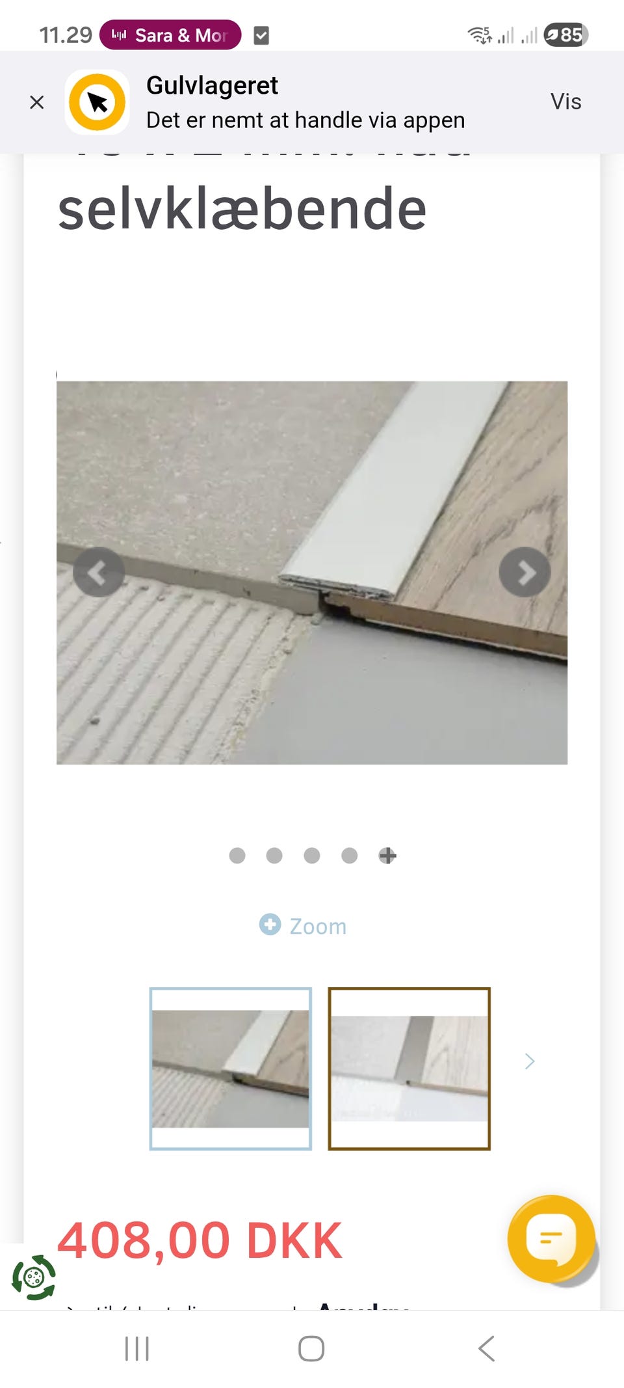Select the third carousel dot
The width and height of the screenshot is (624, 1388).
[312, 855]
